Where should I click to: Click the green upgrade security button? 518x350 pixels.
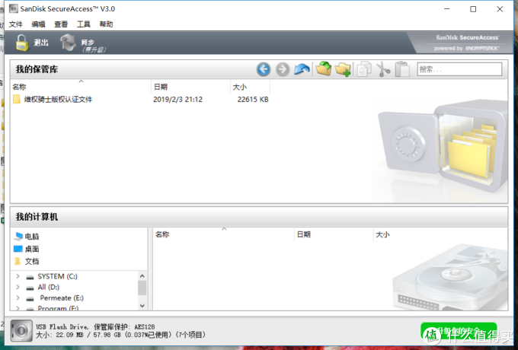click(x=459, y=331)
